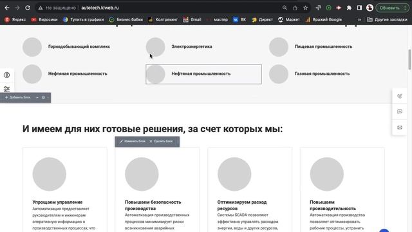This screenshot has height=232, width=412.
Task: Select 'Пищевая промышленность' industry label
Action: [x=323, y=46]
